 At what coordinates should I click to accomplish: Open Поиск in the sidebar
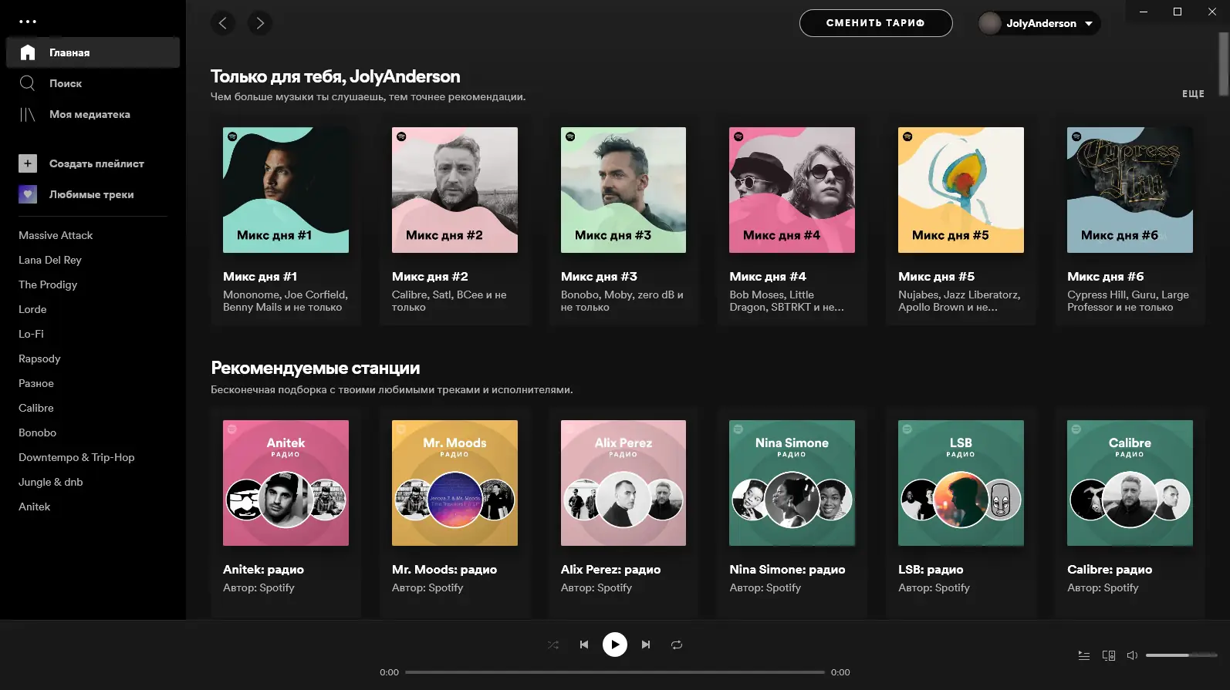66,83
